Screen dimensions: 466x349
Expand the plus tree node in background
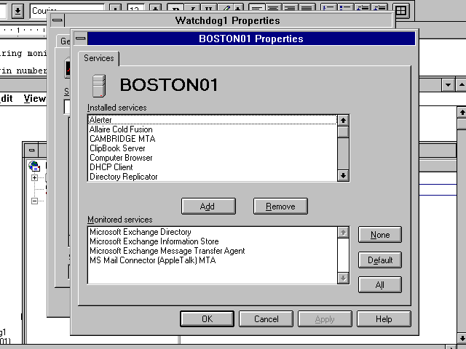34,177
